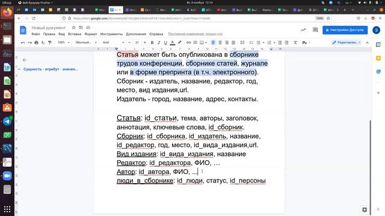Viewport: 385px width, 216px height.
Task: Open the input tools Ру dropdown
Action: [306, 43]
